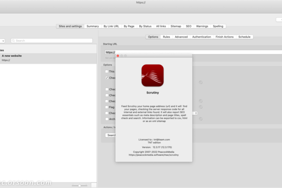Enable the 'This' checkbox under Options
The height and width of the screenshot is (188, 282).
(107, 71)
